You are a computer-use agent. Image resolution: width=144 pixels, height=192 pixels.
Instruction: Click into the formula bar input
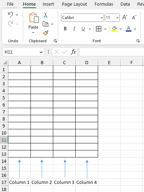[112, 52]
